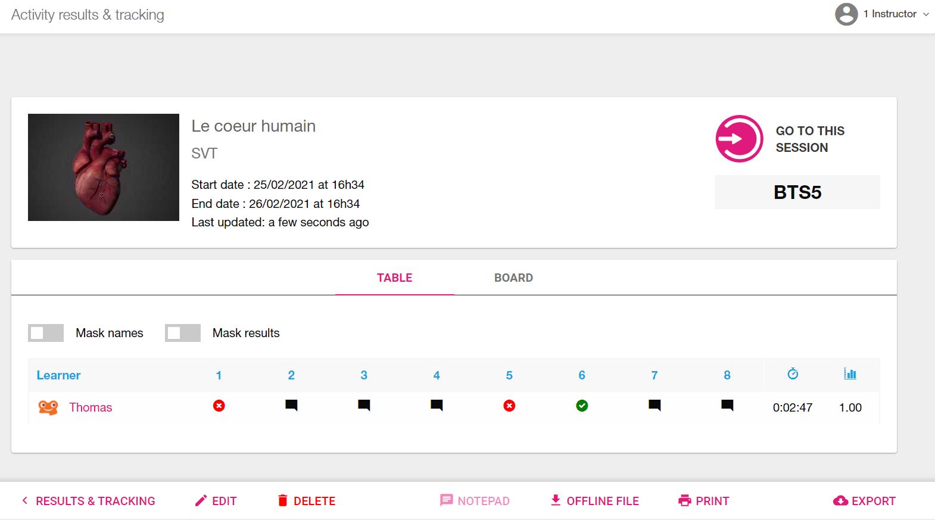935x520 pixels.
Task: Toggle the Mask names switch
Action: [x=46, y=333]
